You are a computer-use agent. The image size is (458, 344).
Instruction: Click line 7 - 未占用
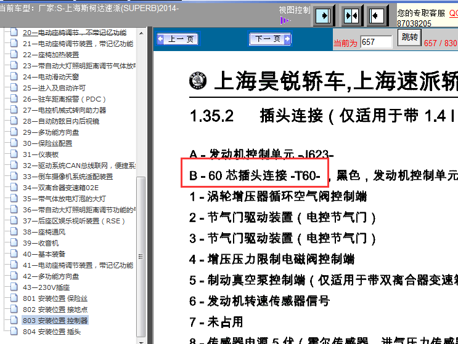point(216,322)
